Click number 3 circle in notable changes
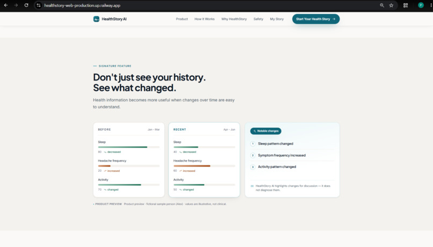This screenshot has height=247, width=433. coord(252,167)
